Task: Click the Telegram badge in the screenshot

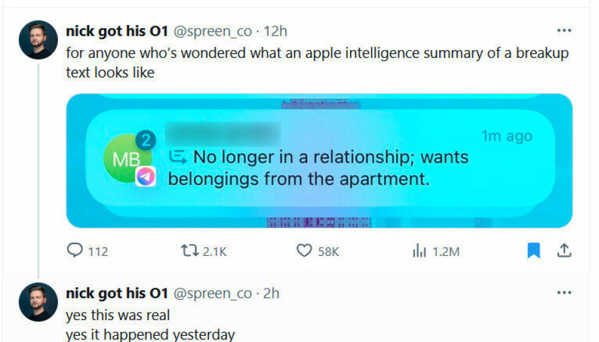Action: [145, 177]
